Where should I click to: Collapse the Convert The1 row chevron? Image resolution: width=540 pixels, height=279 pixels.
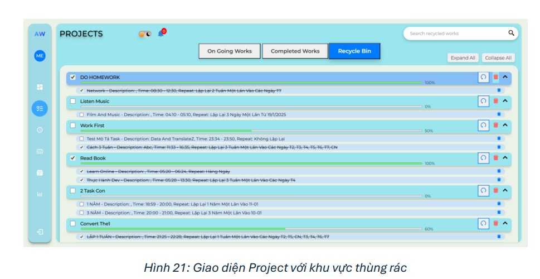[505, 223]
